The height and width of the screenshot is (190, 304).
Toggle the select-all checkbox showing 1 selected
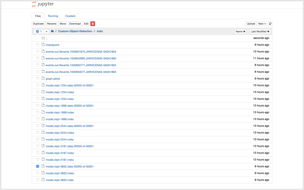click(x=37, y=32)
